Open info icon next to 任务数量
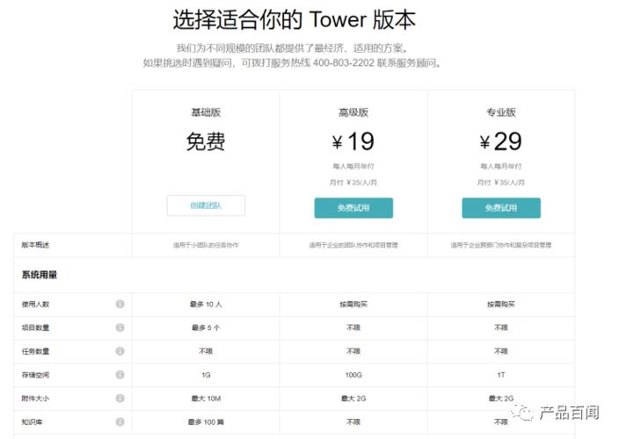 tap(120, 351)
